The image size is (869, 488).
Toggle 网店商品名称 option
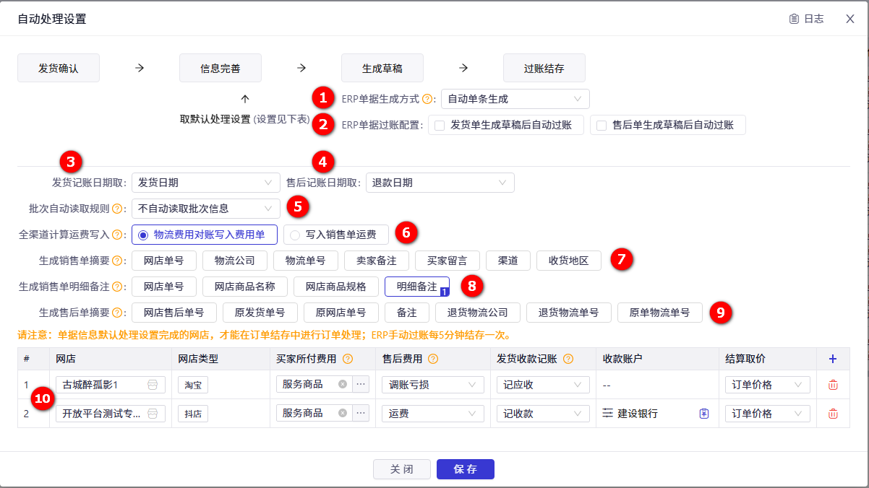pos(245,287)
